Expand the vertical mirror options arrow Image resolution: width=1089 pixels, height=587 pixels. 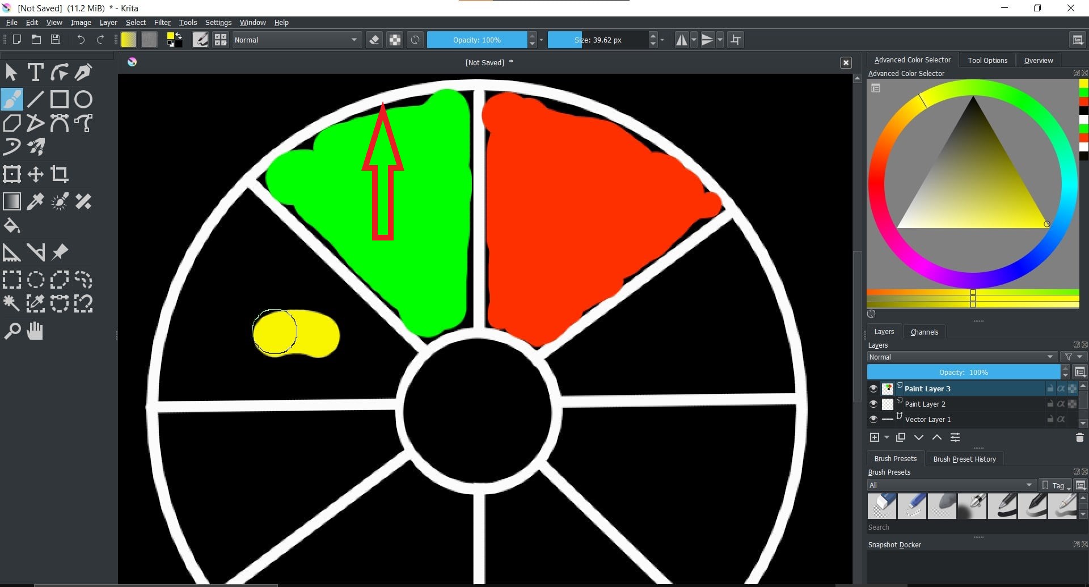coord(720,40)
